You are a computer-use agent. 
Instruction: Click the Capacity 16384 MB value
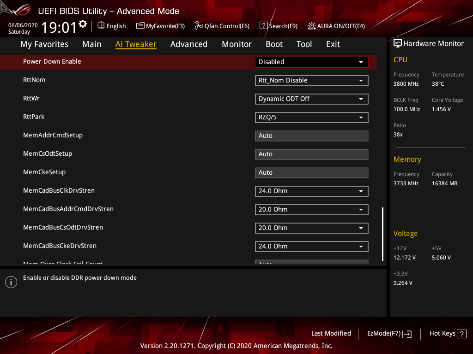[444, 183]
